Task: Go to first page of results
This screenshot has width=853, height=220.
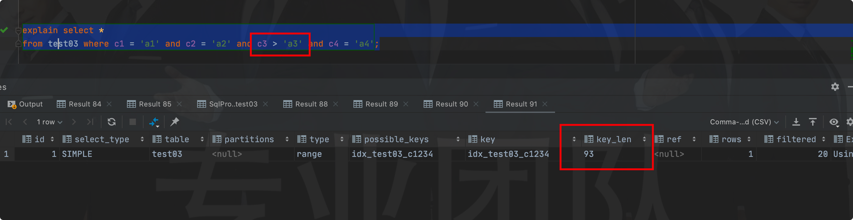Action: [9, 122]
